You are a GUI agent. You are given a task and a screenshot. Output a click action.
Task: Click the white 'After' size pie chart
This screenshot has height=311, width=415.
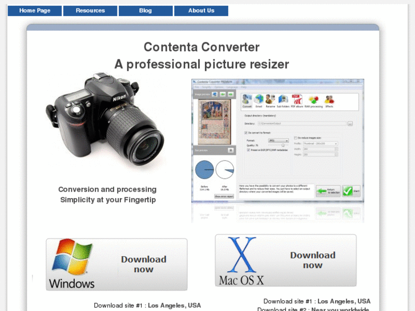click(225, 169)
